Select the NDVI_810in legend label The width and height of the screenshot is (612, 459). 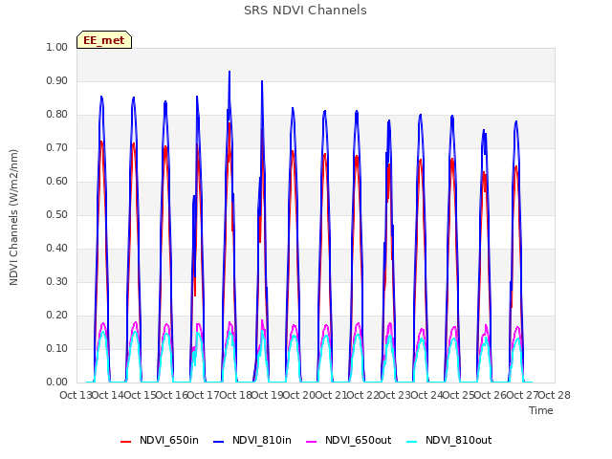tap(261, 440)
